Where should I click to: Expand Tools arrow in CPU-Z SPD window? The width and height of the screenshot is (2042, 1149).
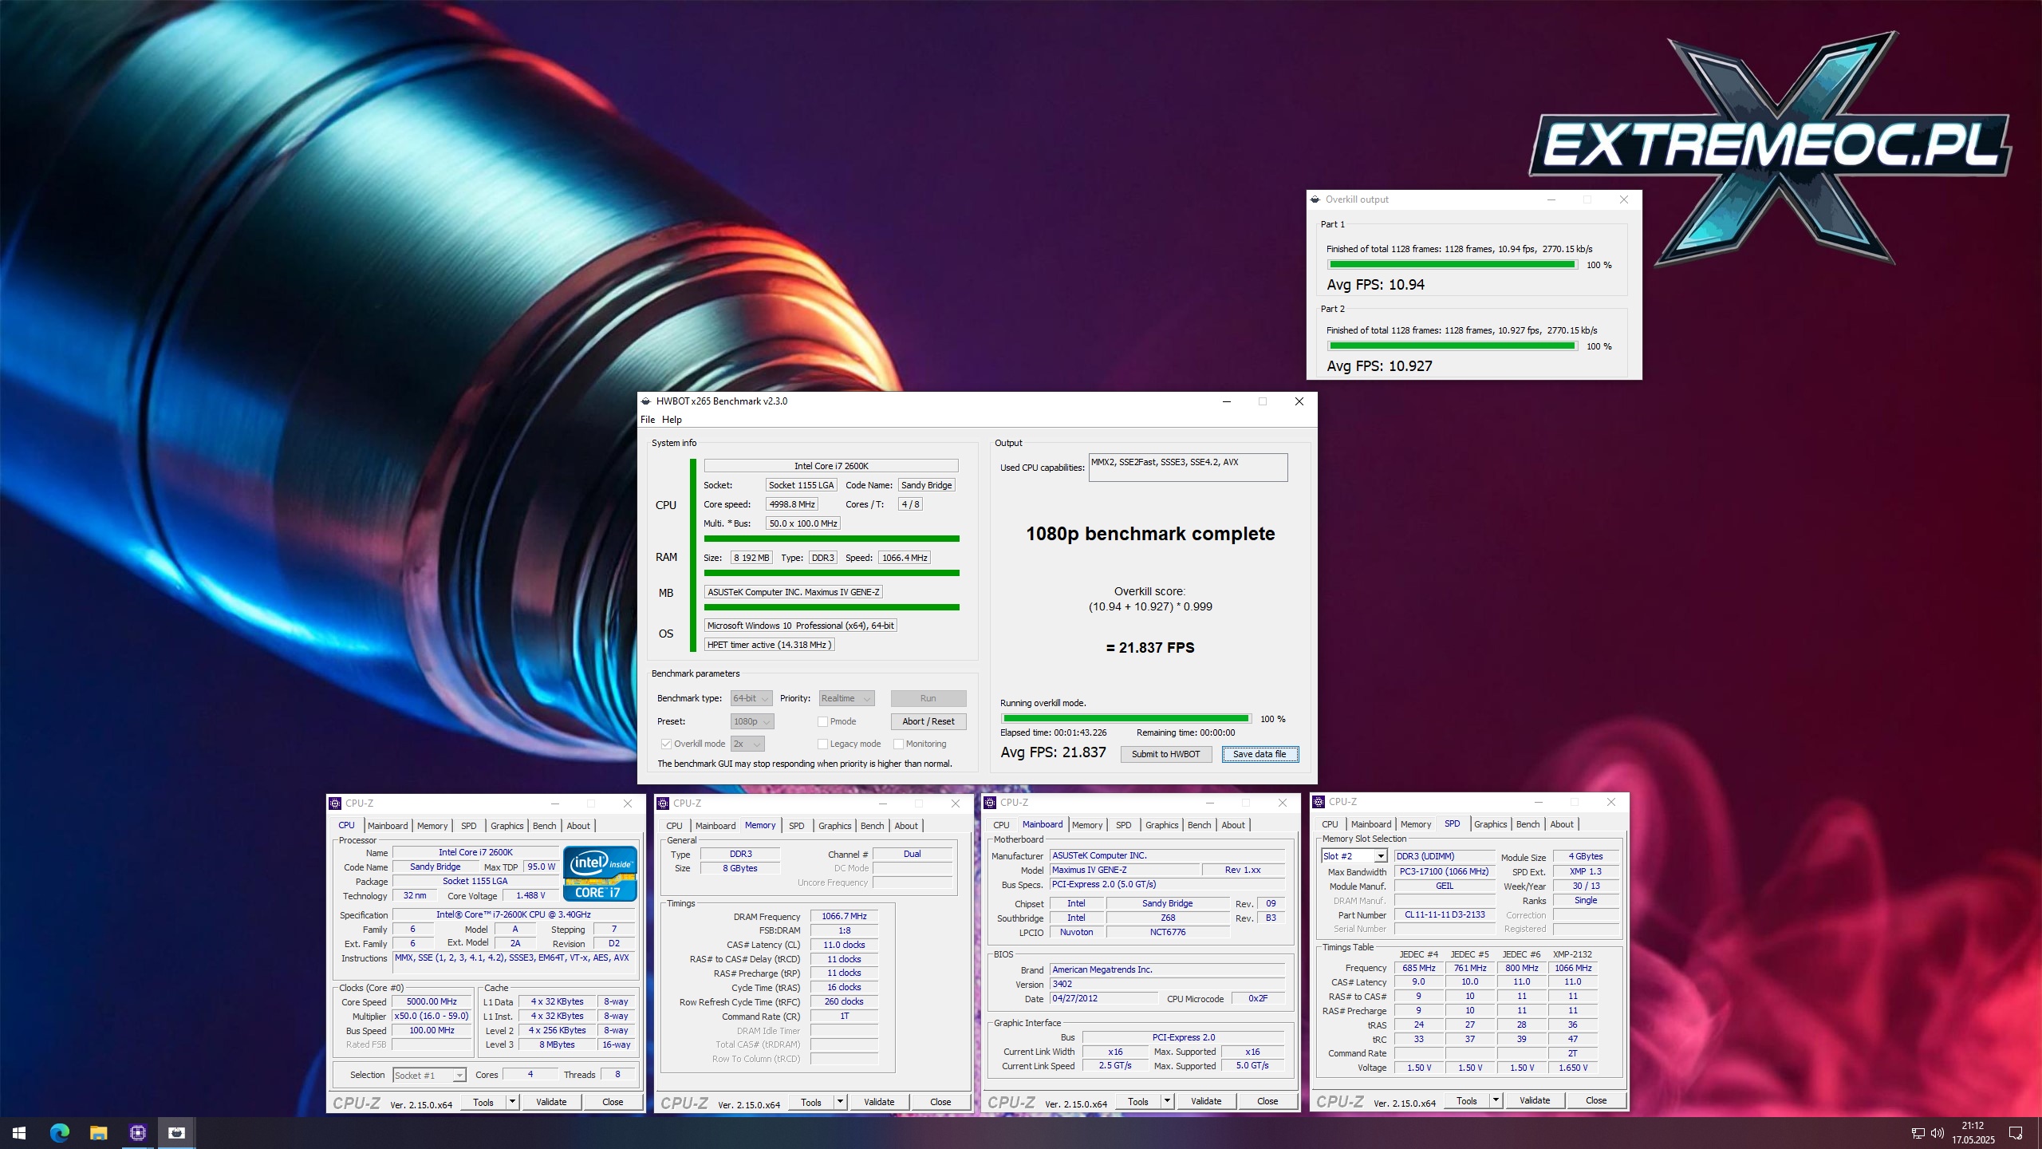[x=1495, y=1100]
